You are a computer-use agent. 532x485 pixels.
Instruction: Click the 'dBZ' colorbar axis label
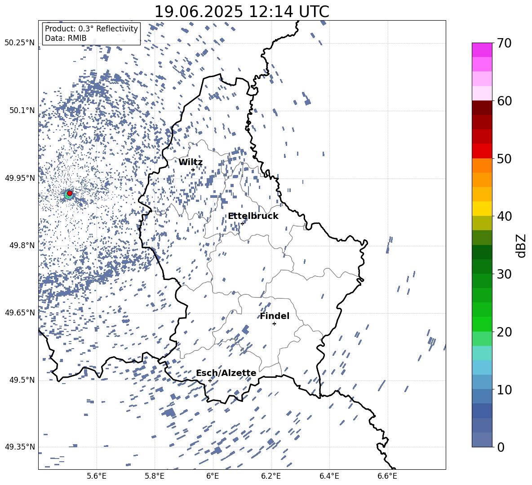click(521, 245)
